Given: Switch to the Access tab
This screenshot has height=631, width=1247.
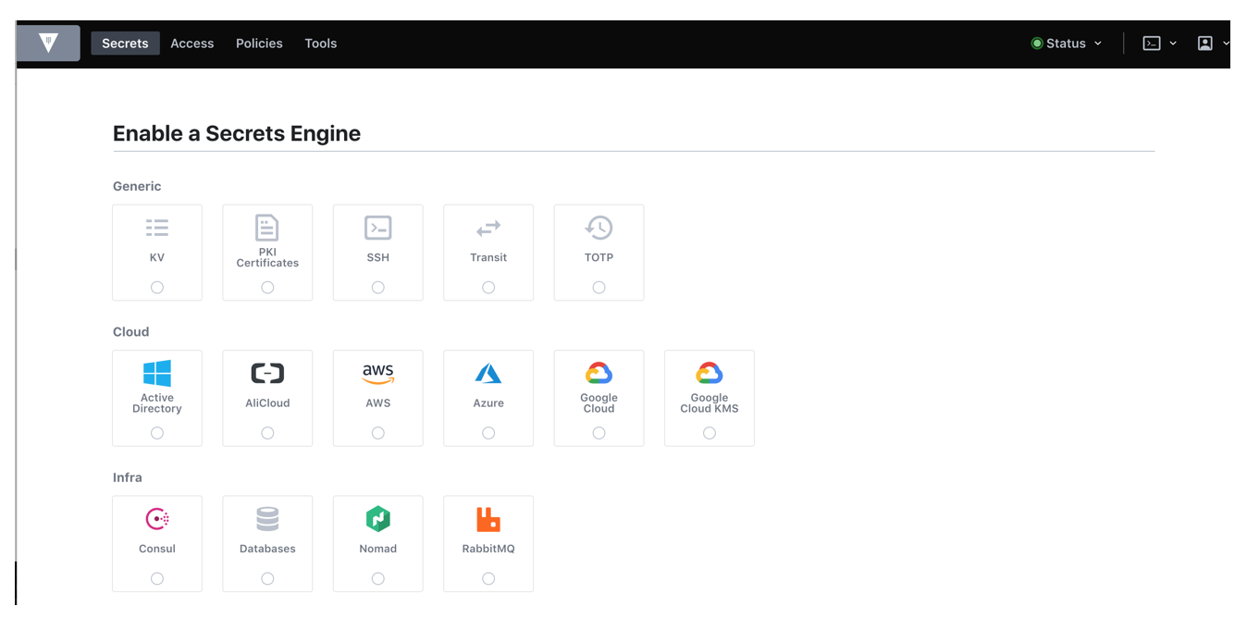Looking at the screenshot, I should click(191, 43).
